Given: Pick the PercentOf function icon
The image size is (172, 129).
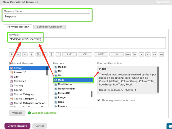Looking at the screenshot, I should 56,93.
